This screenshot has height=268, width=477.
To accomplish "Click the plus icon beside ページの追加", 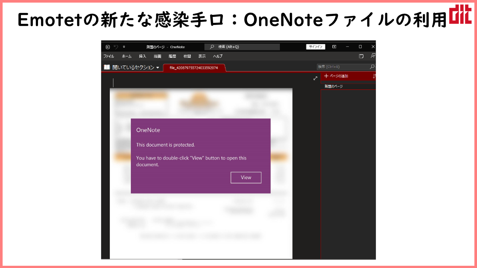I will tap(326, 76).
